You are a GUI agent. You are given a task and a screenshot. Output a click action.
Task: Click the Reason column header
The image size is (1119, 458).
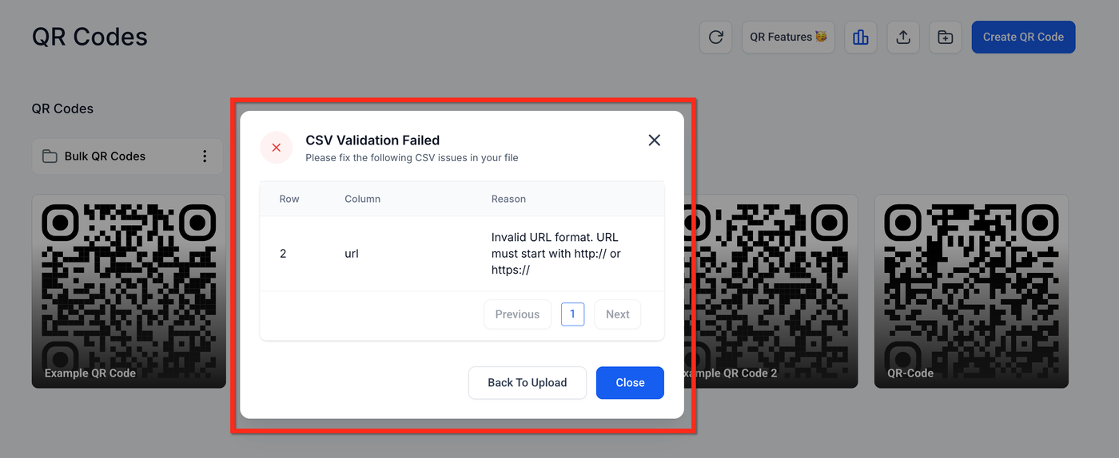(508, 199)
